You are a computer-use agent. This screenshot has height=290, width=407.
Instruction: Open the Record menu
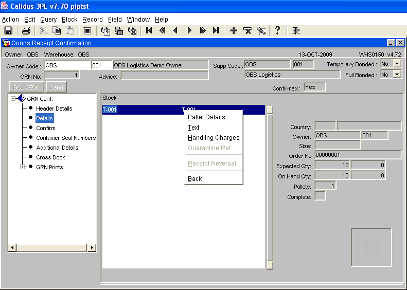pos(93,20)
